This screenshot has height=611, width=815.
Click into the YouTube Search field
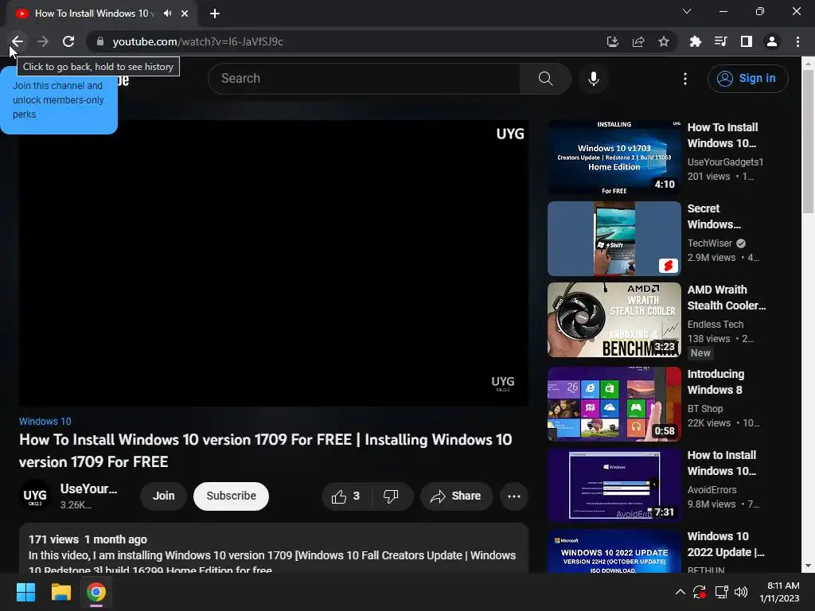click(x=365, y=79)
